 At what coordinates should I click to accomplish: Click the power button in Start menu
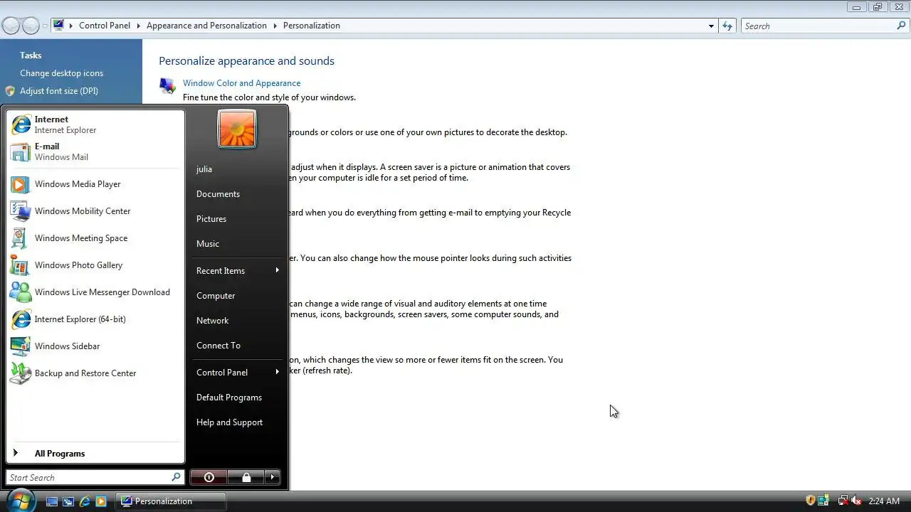point(209,477)
